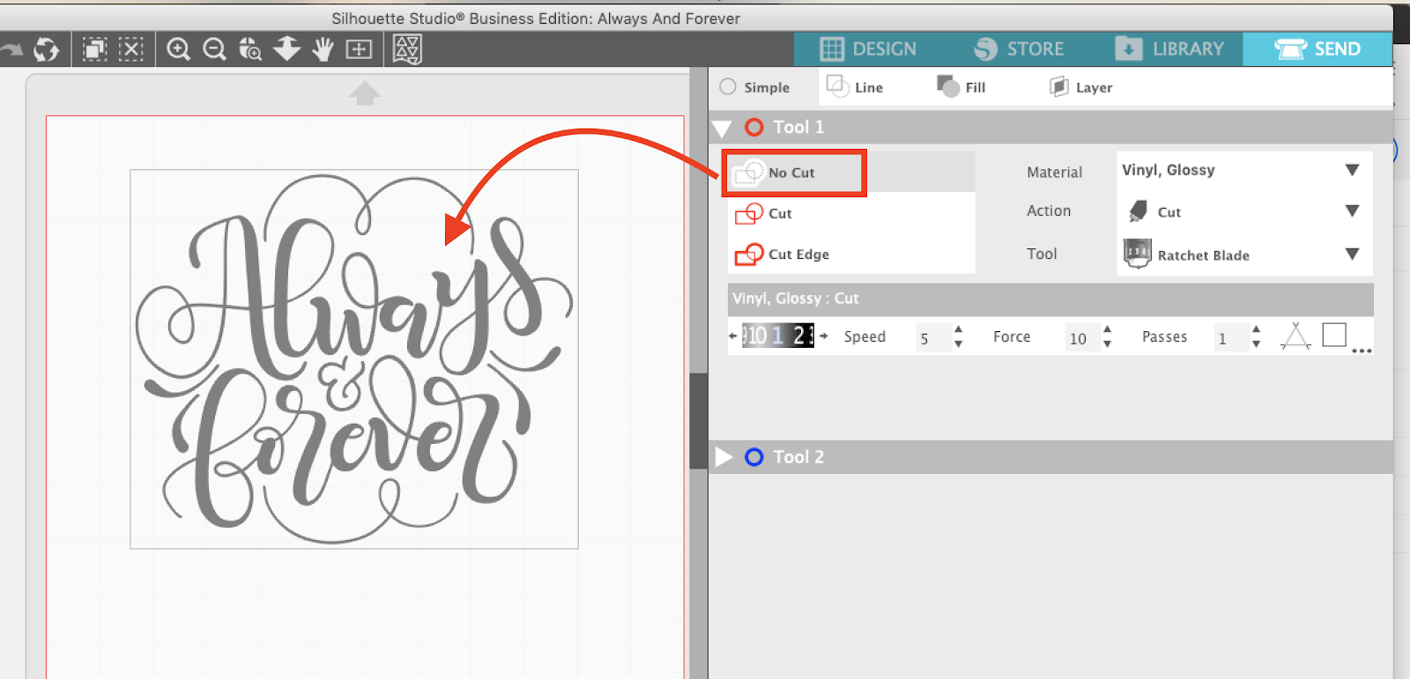Viewport: 1410px width, 679px height.
Task: Click the Fill mode icon
Action: [948, 86]
